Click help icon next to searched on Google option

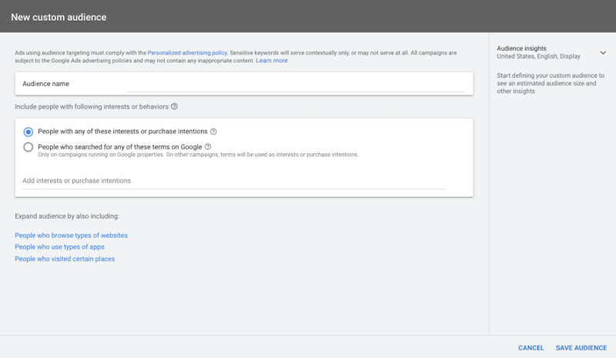click(208, 146)
